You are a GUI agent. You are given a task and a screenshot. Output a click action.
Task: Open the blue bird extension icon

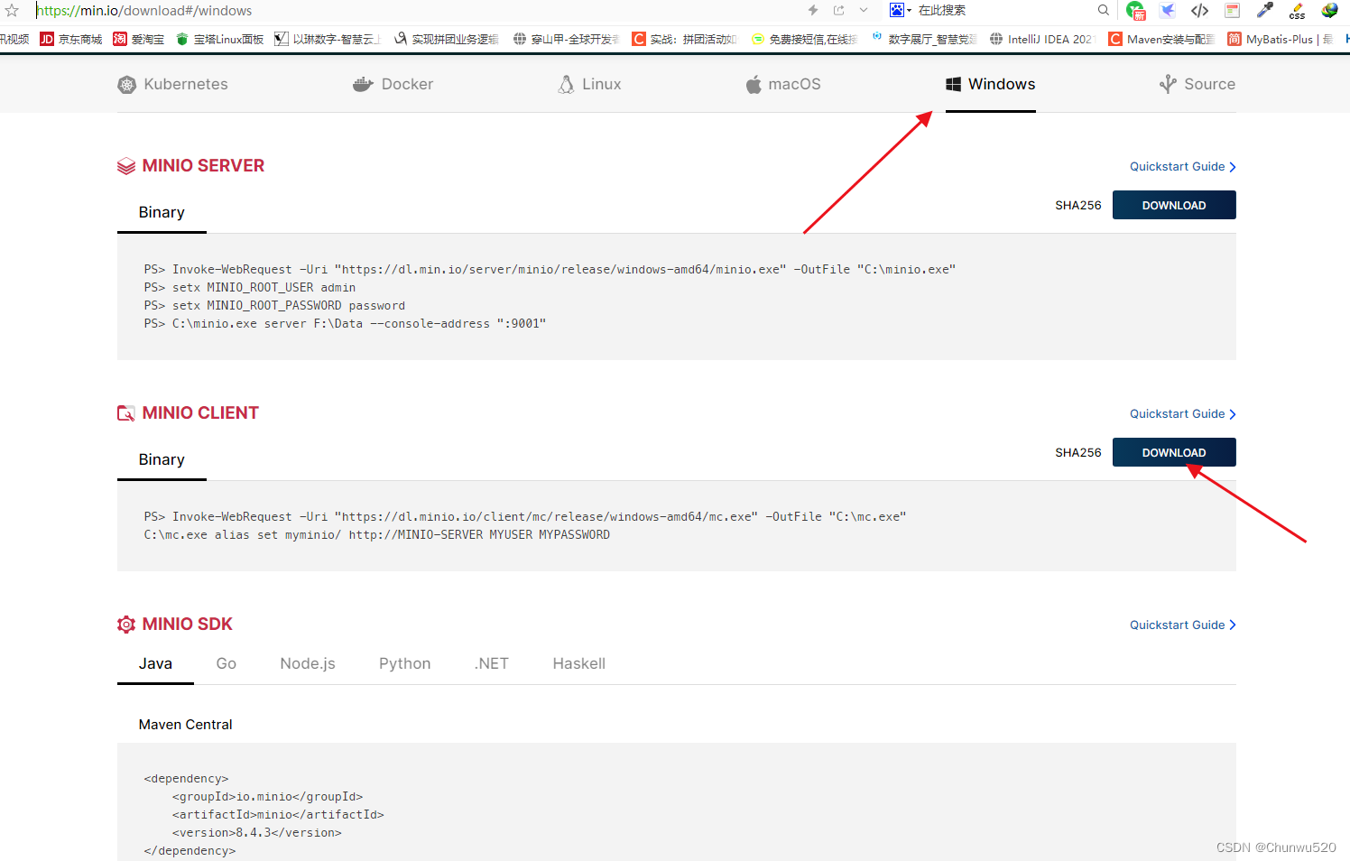pos(1168,11)
